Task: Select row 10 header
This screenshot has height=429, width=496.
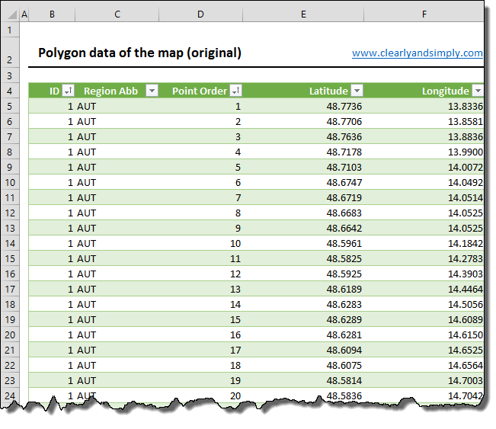Action: [x=10, y=182]
